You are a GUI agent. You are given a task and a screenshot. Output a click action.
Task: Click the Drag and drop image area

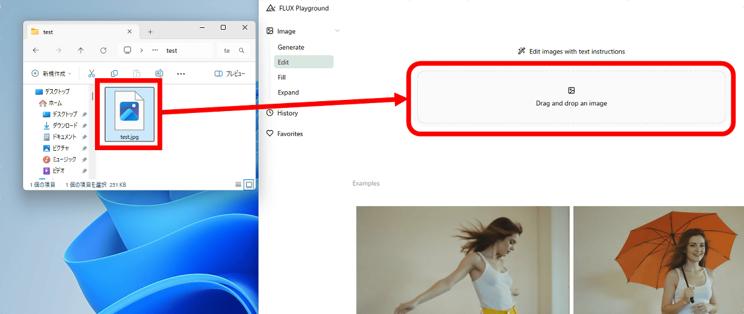tap(571, 97)
